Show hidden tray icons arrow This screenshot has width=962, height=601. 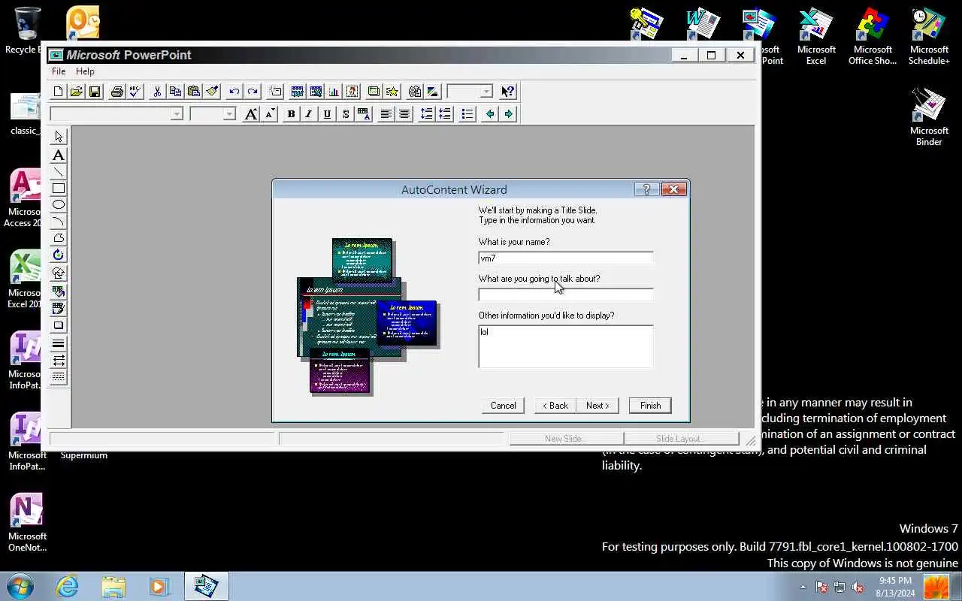[x=803, y=587]
